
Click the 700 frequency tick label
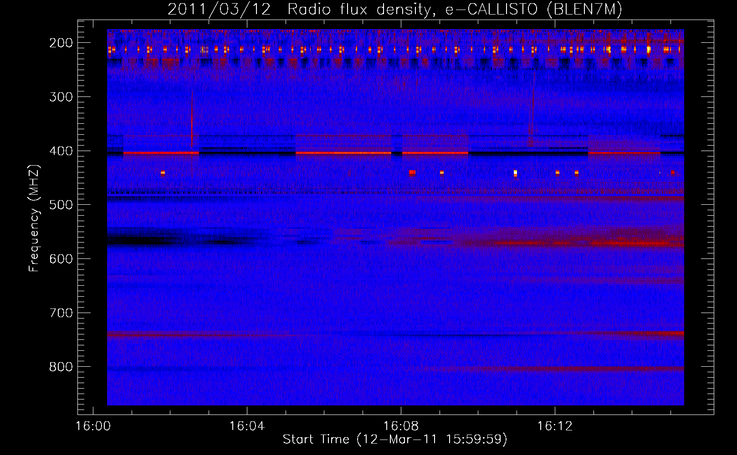(x=61, y=313)
